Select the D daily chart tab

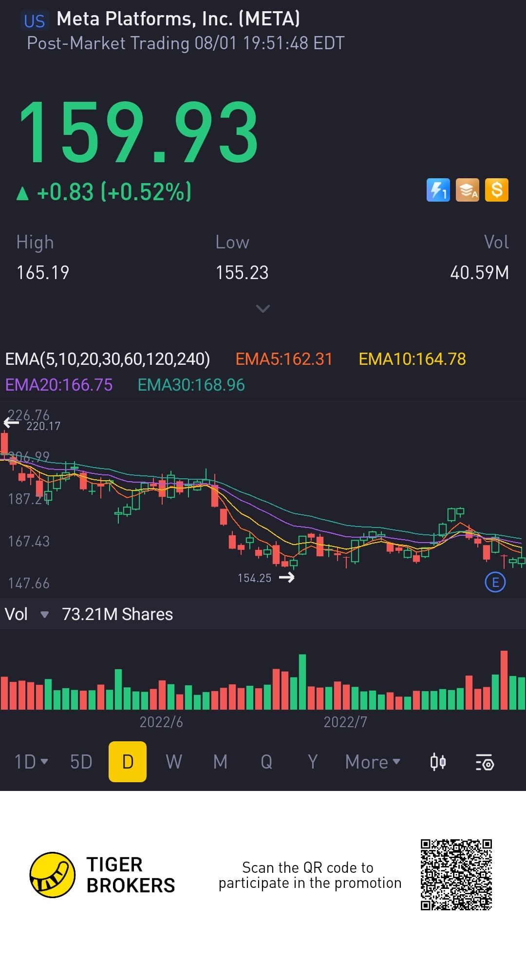[128, 762]
